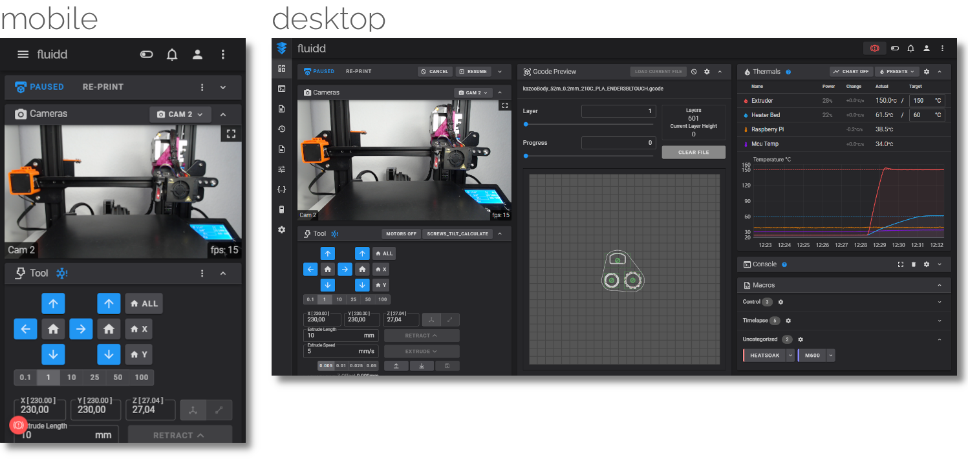Collapse the Thermals panel with its chevron
Screen dimensions: 968x459
coord(941,71)
